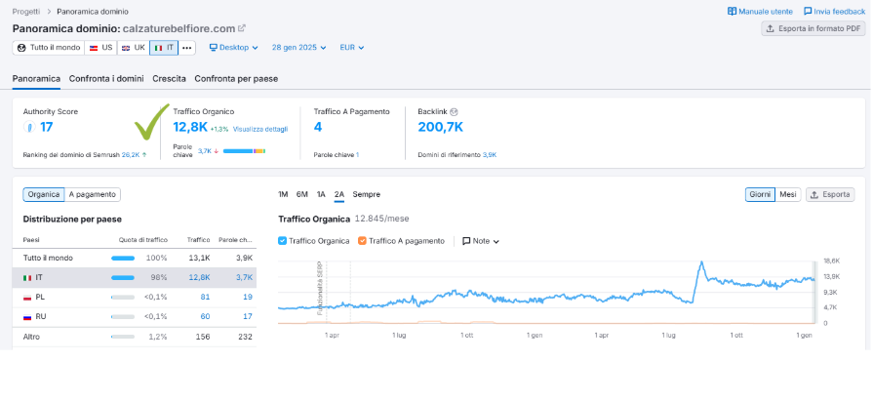Click the three-dots more countries button
This screenshot has height=402, width=873.
point(187,47)
